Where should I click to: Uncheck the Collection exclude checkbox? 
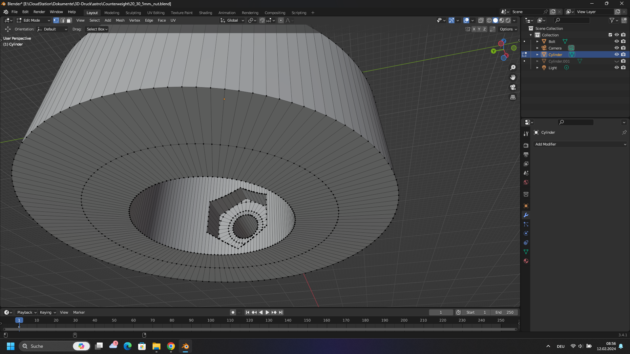pyautogui.click(x=610, y=35)
